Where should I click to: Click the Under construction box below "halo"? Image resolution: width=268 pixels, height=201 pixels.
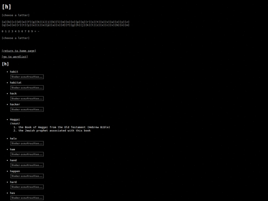coord(27,143)
